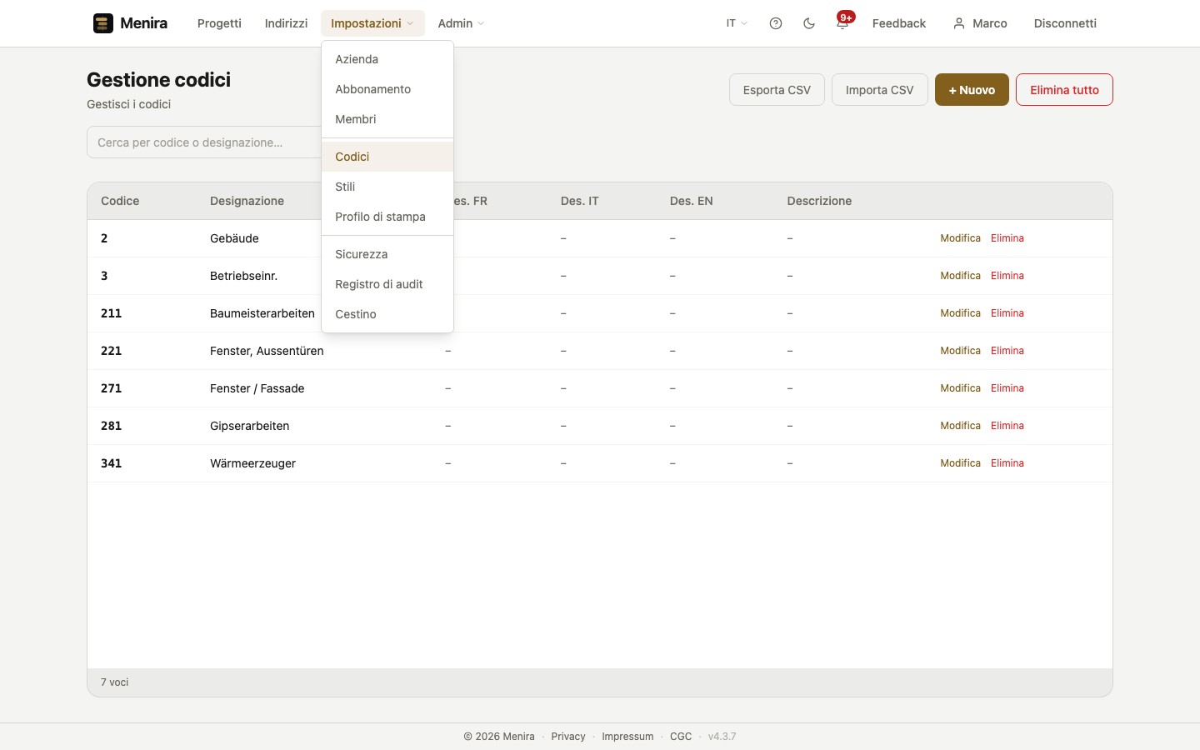This screenshot has height=750, width=1200.
Task: Click the Menira brand name
Action: click(x=143, y=23)
